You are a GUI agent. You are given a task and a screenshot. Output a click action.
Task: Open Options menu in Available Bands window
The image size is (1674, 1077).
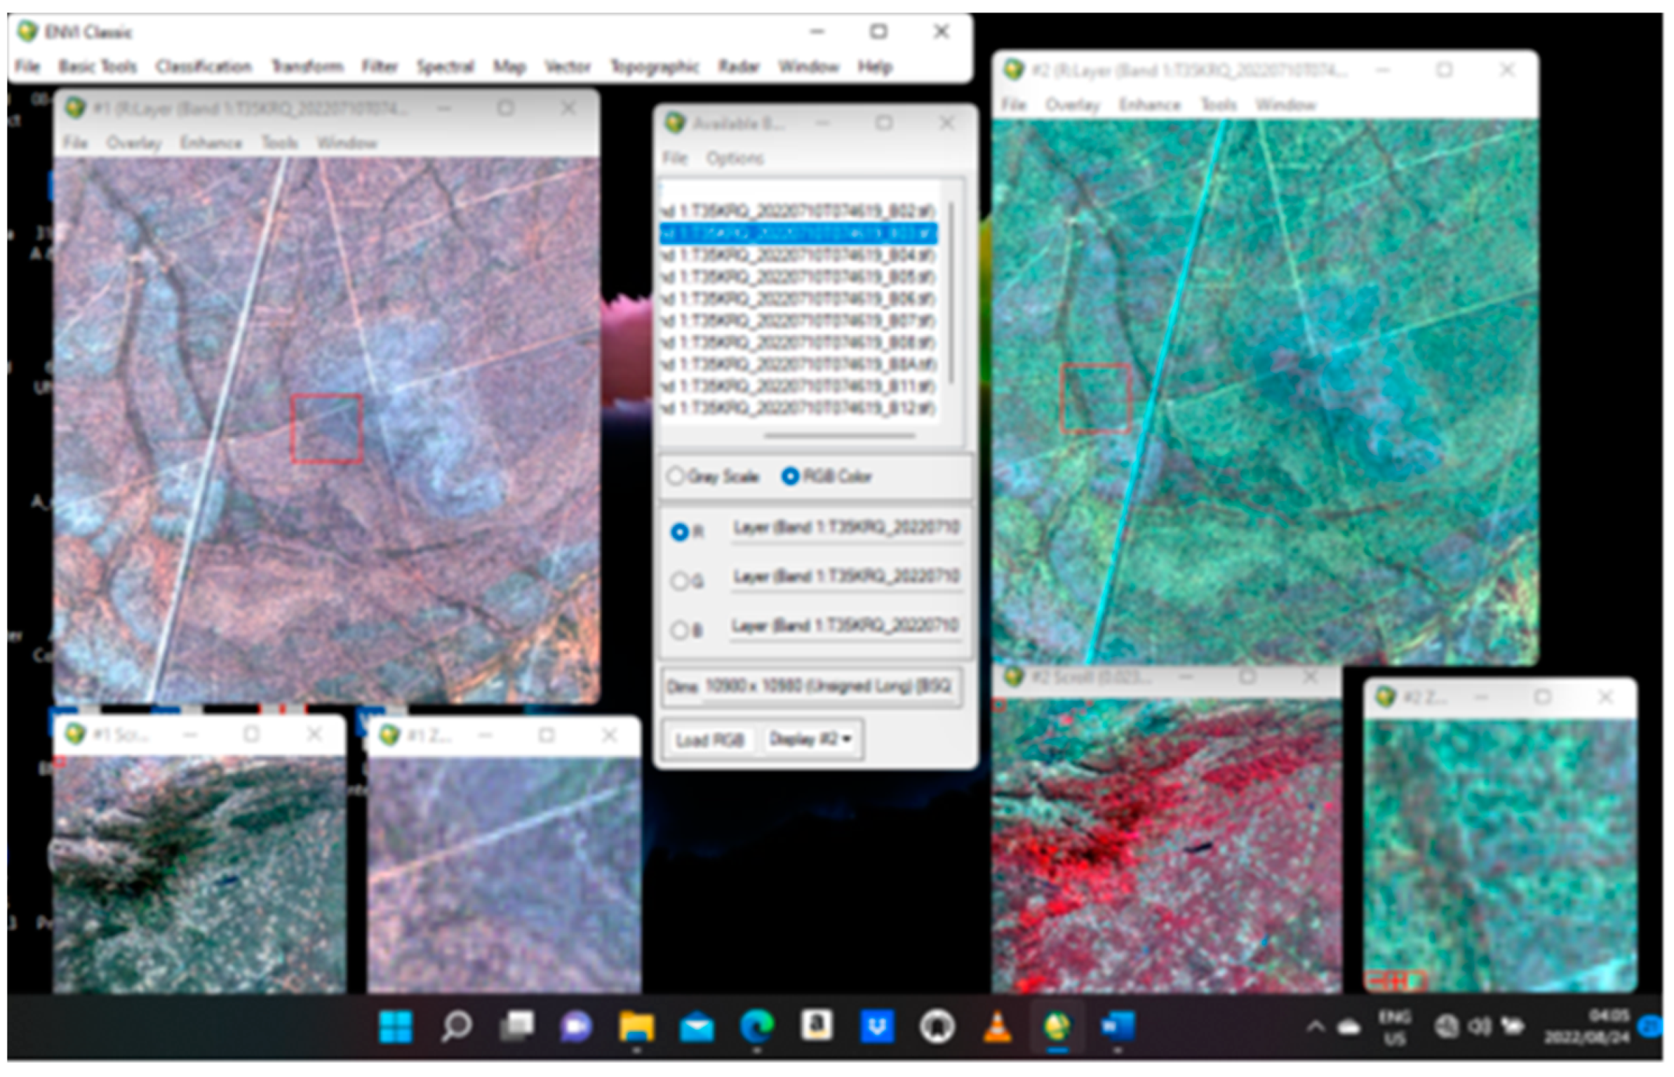pyautogui.click(x=734, y=159)
